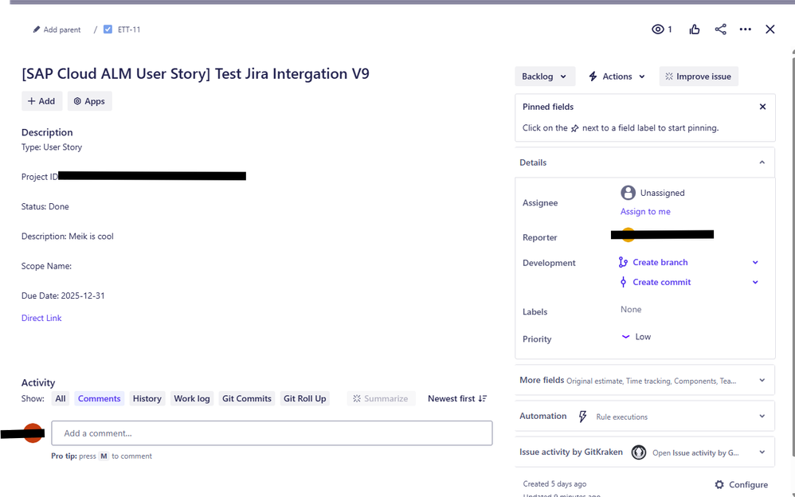This screenshot has width=795, height=497.
Task: Click the Improve issue button
Action: 698,76
